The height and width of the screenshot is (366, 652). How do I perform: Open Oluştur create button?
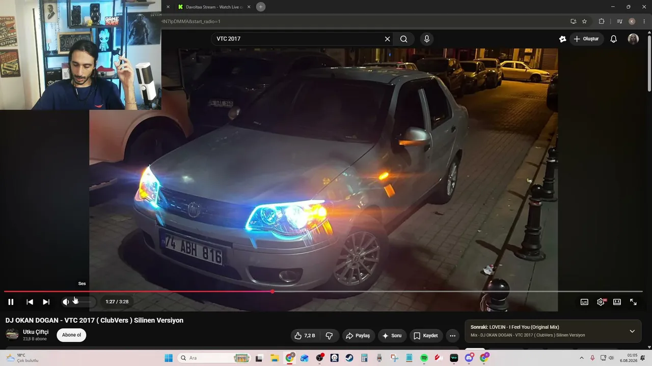(x=586, y=39)
